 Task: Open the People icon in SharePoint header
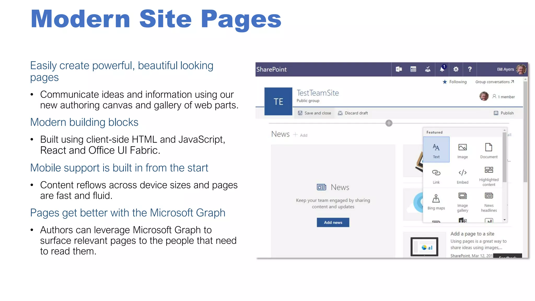[428, 69]
